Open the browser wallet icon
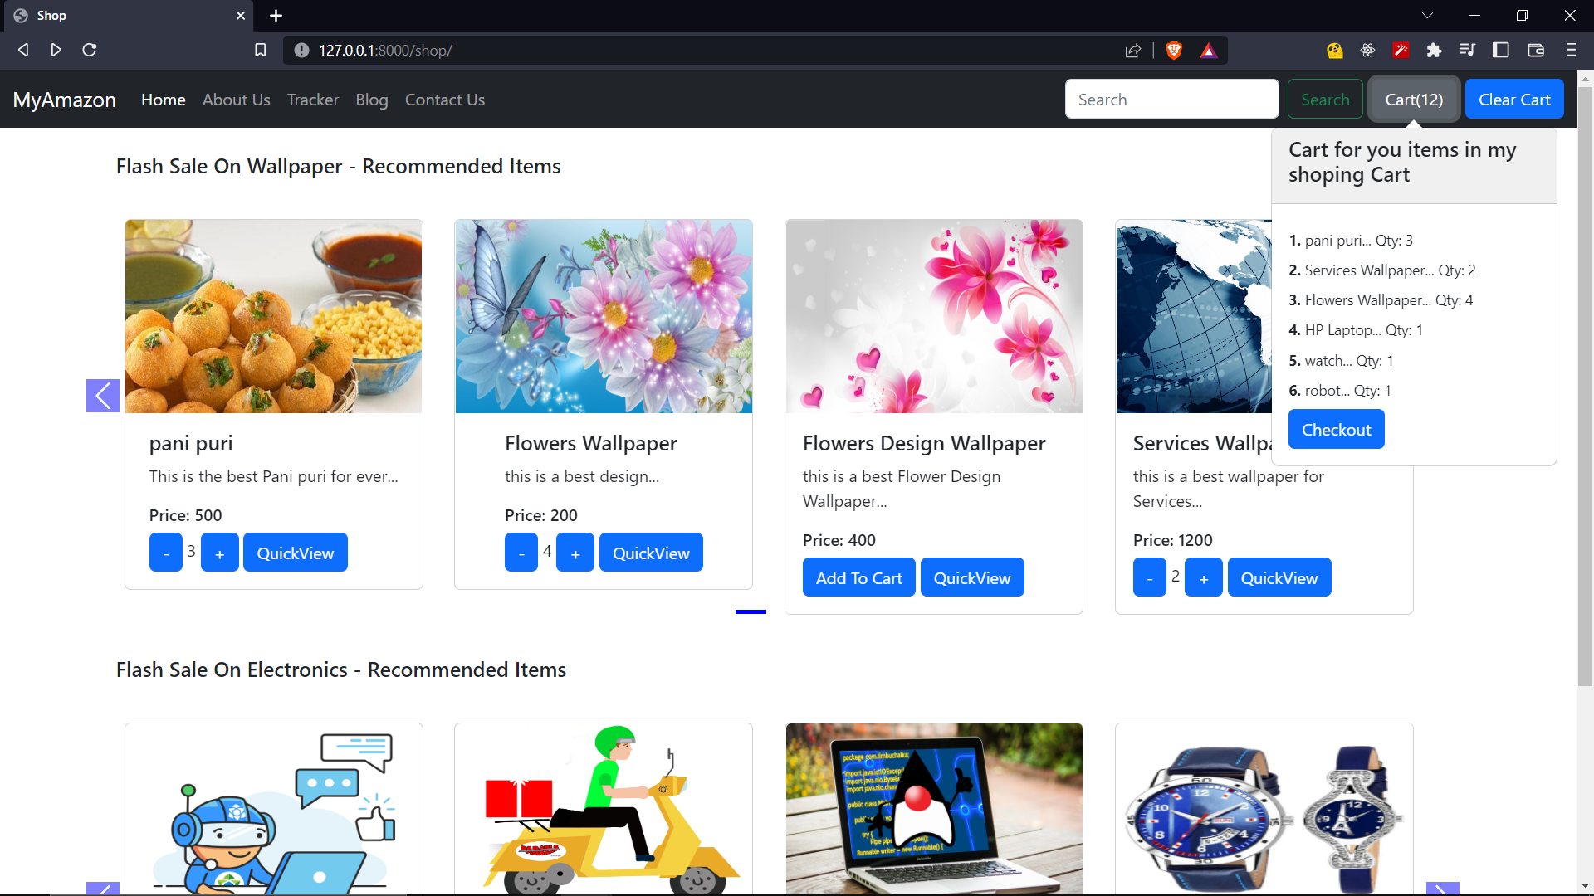Viewport: 1594px width, 896px height. (1535, 50)
